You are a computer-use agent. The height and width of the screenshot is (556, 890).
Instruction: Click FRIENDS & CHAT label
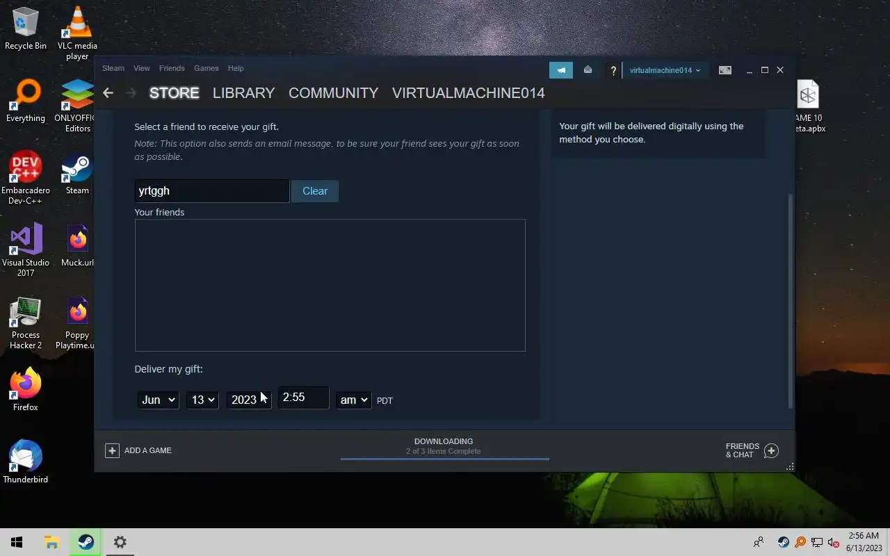pos(743,450)
